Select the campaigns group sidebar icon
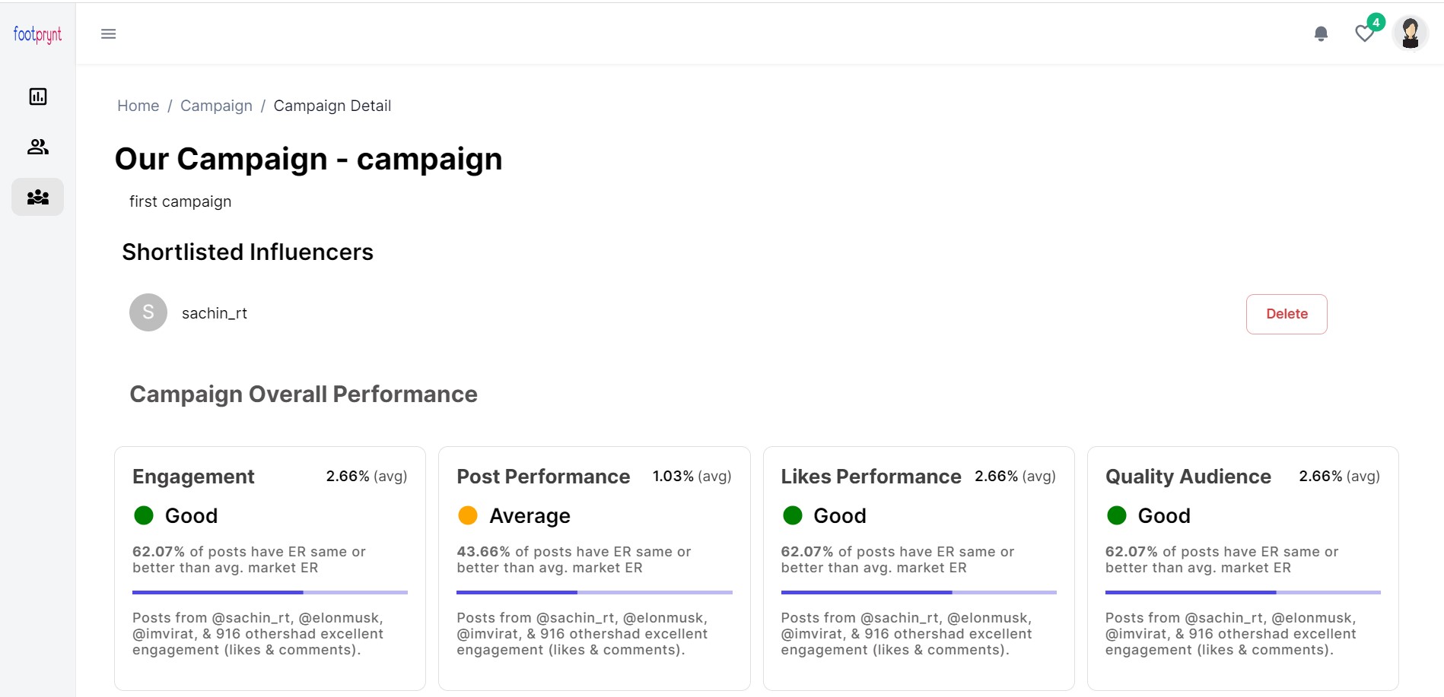This screenshot has width=1444, height=697. (38, 198)
